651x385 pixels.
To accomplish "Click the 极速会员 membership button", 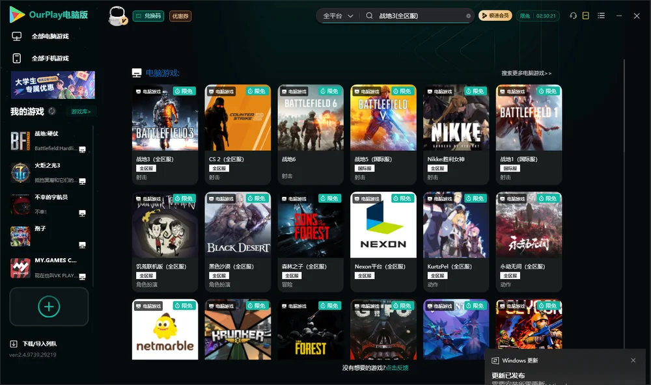I will coord(495,16).
